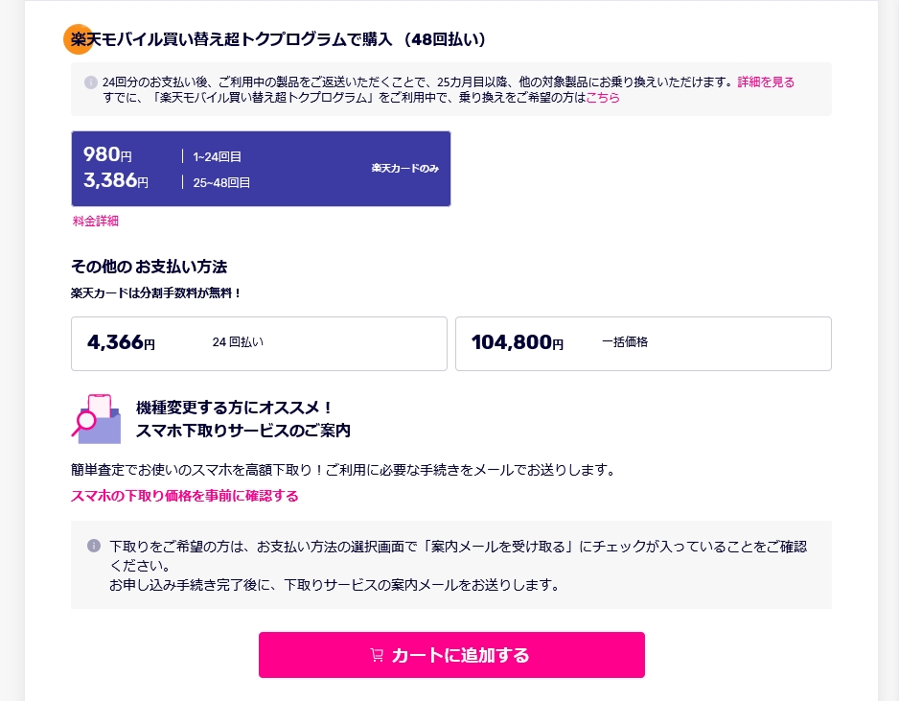This screenshot has width=899, height=701.
Task: Open スマホの下取り価格を事前に確認する link
Action: [185, 496]
